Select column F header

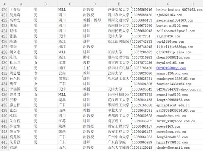tap(143, 4)
